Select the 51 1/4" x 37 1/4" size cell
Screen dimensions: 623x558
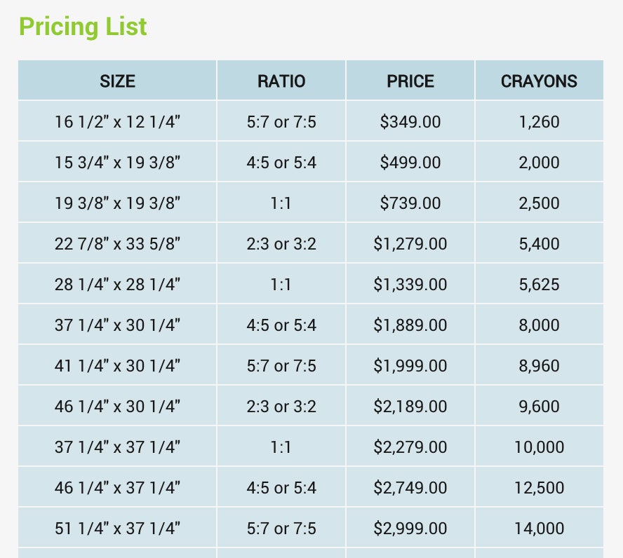[117, 529]
